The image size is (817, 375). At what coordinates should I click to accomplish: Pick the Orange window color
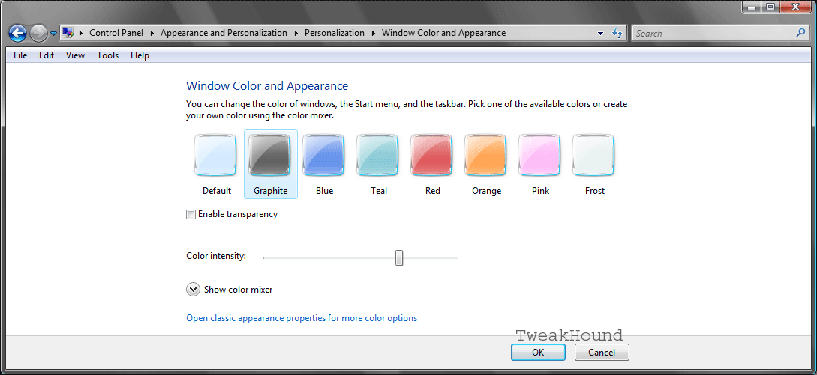tap(486, 156)
